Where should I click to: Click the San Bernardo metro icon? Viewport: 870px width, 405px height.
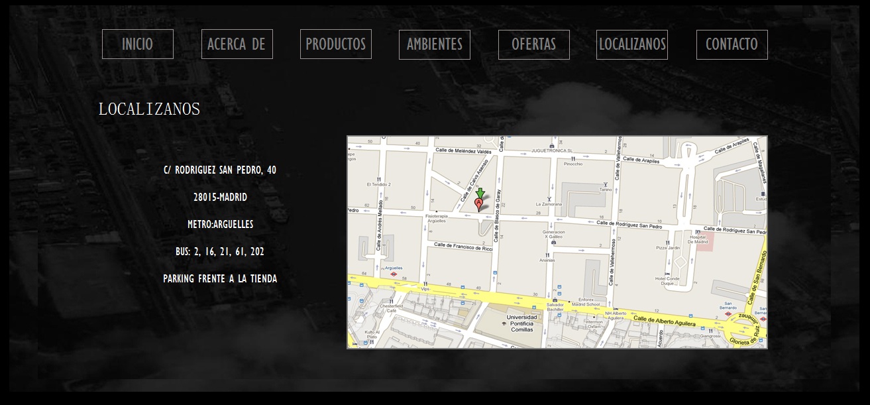(x=728, y=314)
